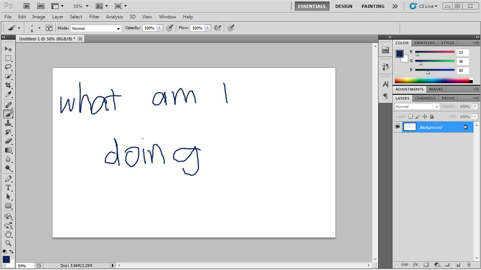The image size is (481, 270).
Task: Launch Mini Bridge from the application bar
Action: pos(40,6)
